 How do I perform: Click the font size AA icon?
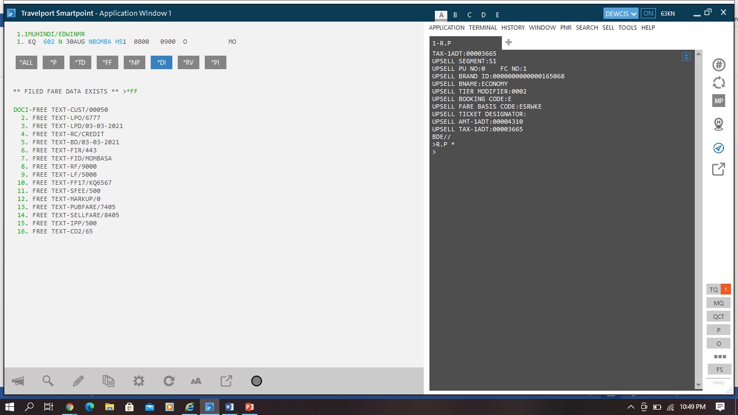tap(196, 381)
